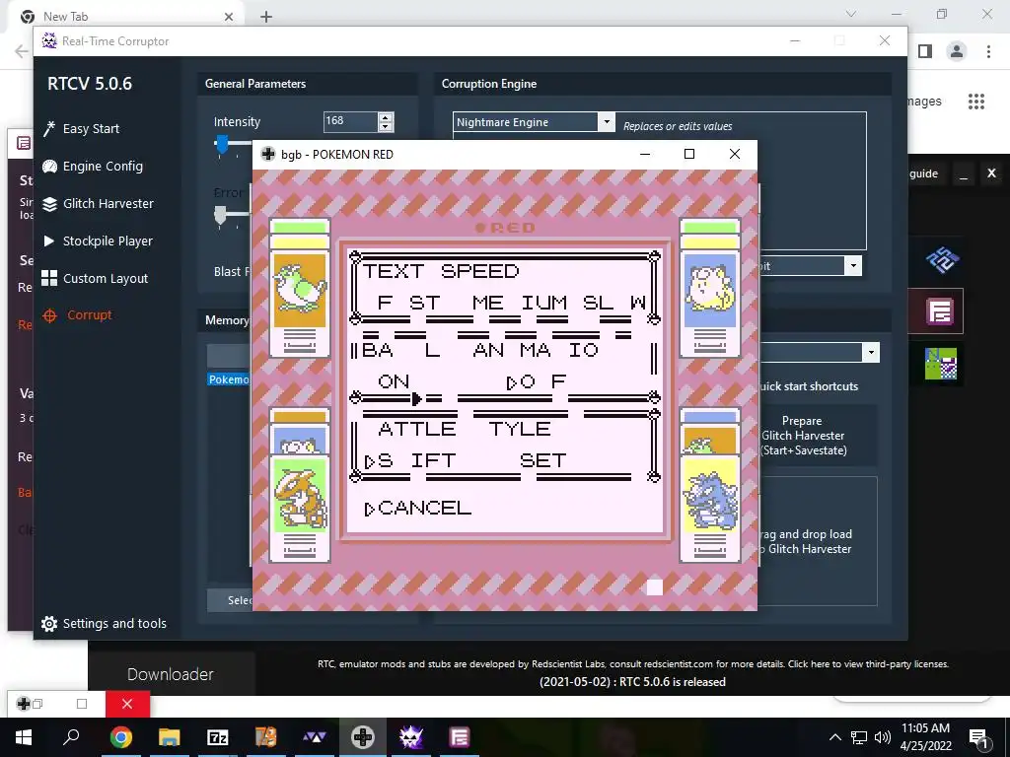Increase Intensity with the up stepper arrow
The width and height of the screenshot is (1010, 757).
pyautogui.click(x=386, y=117)
